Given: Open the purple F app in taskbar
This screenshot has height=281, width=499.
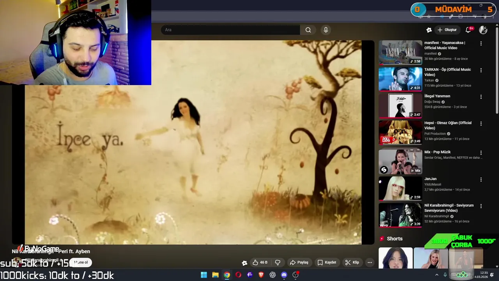Looking at the screenshot, I should click(250, 275).
